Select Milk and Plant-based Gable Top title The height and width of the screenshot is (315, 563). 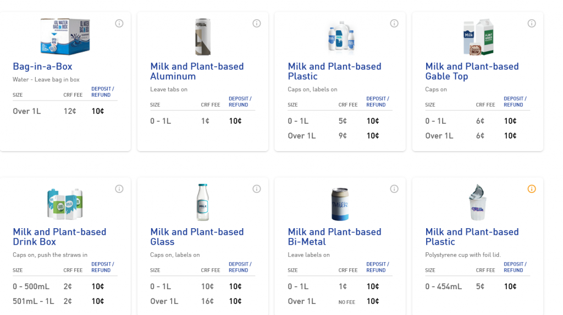pyautogui.click(x=472, y=71)
